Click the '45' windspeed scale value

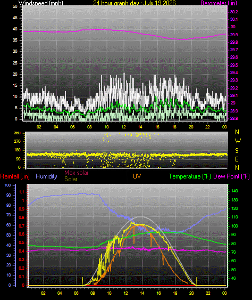[15, 18]
